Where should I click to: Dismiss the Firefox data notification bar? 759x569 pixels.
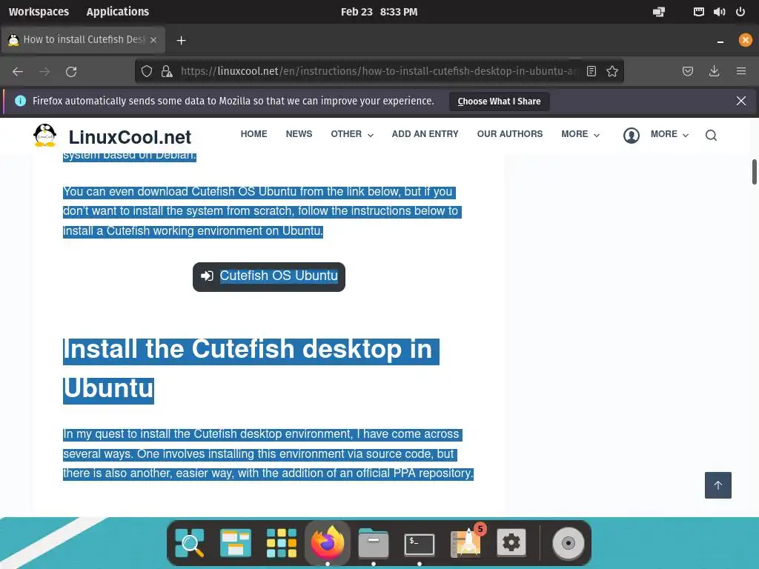tap(741, 101)
